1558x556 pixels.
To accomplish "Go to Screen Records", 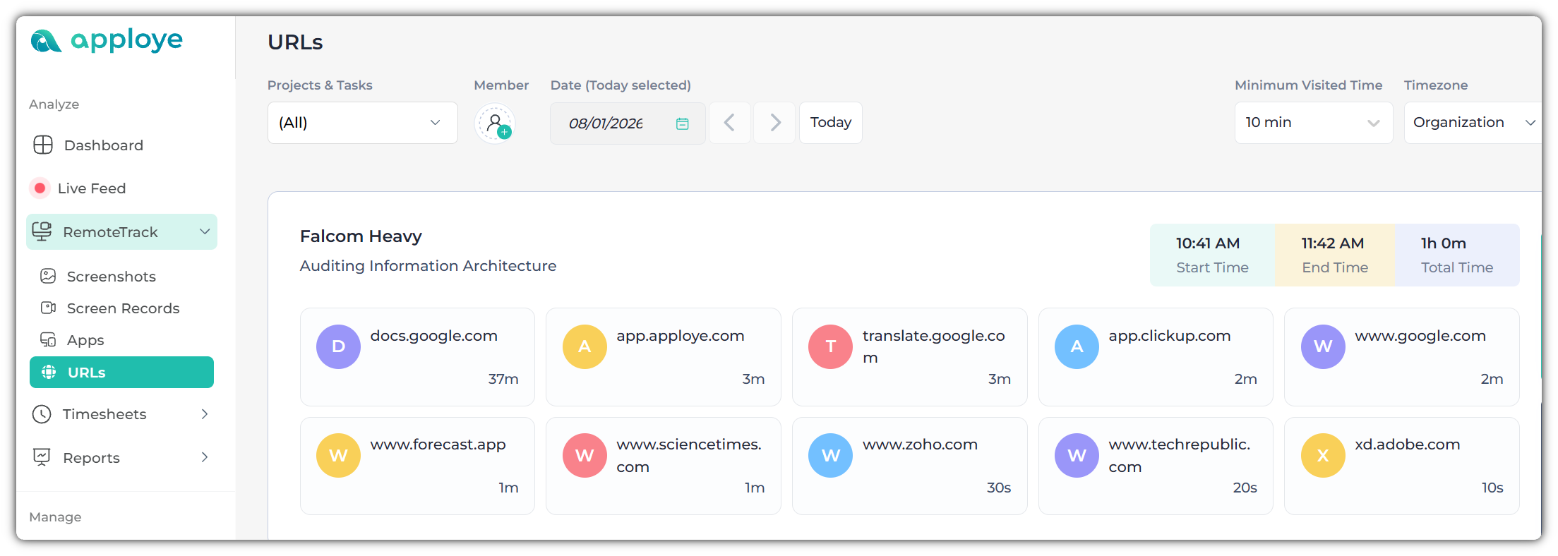I will point(123,308).
